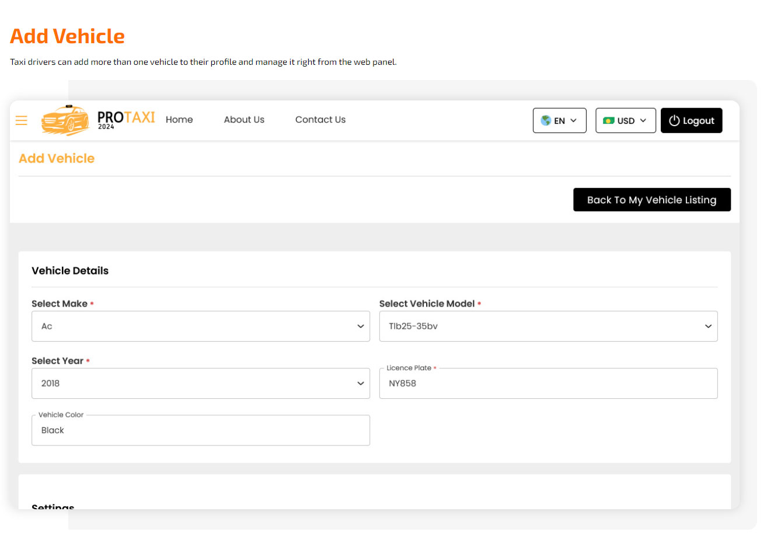Open the USD currency dropdown
767x553 pixels.
[626, 120]
